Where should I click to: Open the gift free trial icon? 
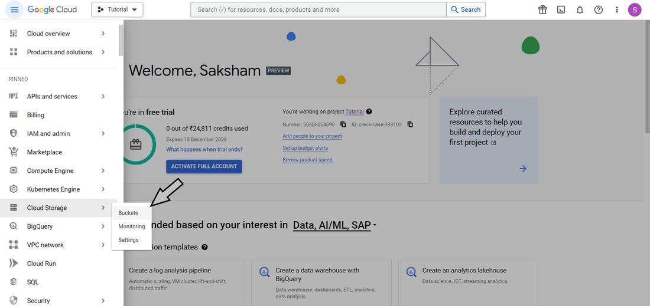542,9
